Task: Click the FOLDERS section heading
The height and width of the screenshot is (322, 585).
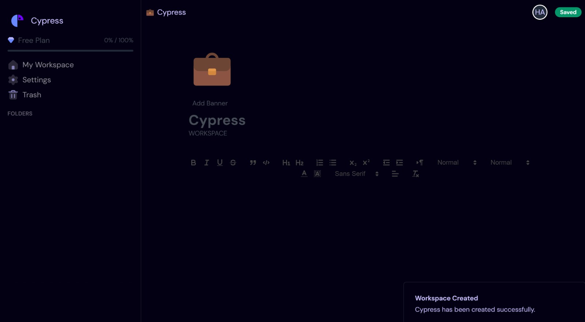Action: tap(20, 113)
